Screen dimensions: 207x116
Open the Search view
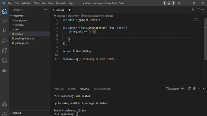coord(5,21)
